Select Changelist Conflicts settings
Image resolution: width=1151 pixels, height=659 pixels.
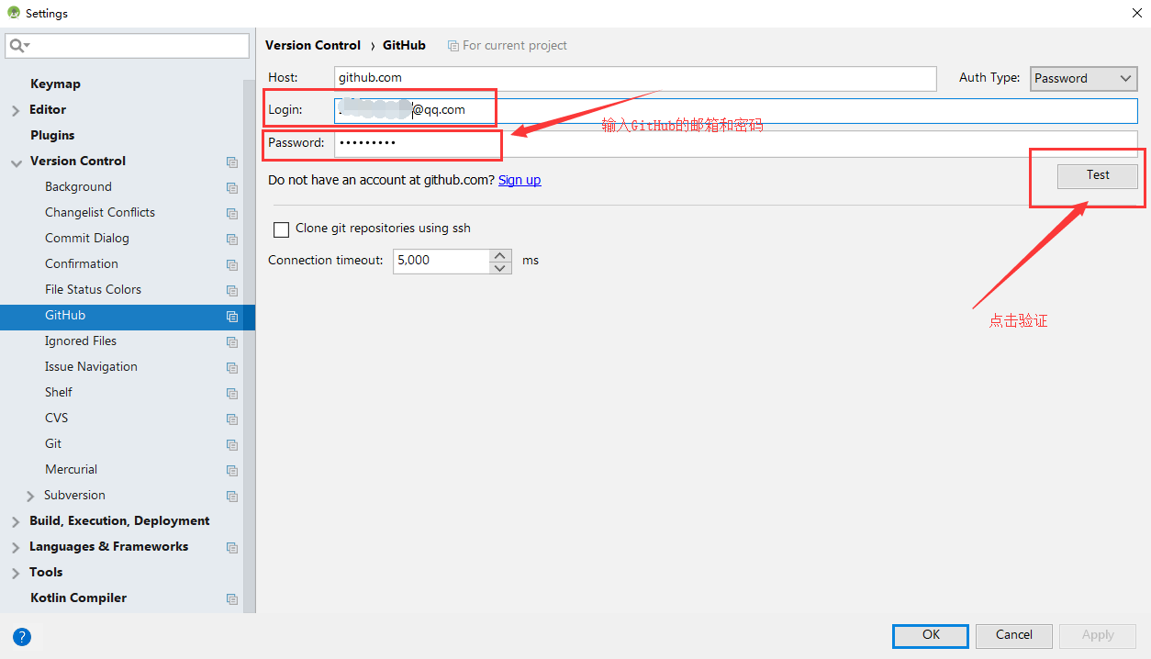100,212
